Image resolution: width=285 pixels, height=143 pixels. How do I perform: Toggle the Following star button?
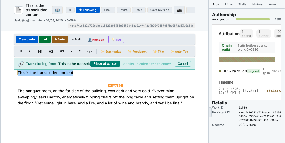pos(88,10)
